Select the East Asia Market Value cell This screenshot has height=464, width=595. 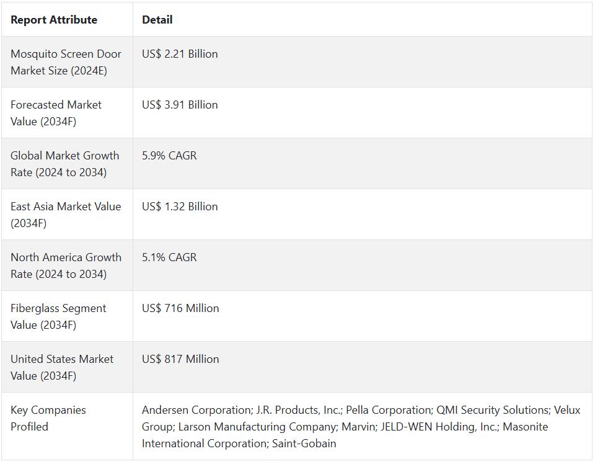pyautogui.click(x=66, y=215)
